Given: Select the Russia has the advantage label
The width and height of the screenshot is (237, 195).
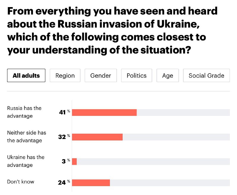Looking at the screenshot, I should [x=24, y=112].
